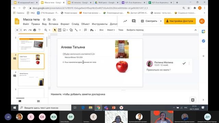Screen dimensions: 219x123
Task: Redo last action
Action: pos(30,30)
